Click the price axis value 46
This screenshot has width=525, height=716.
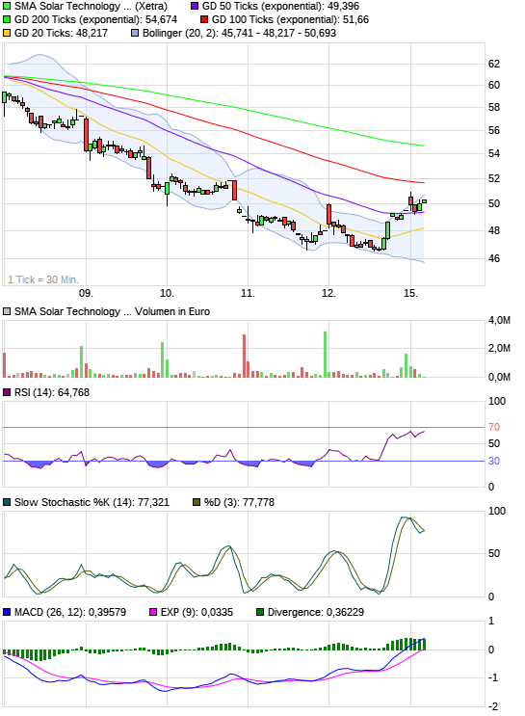tap(494, 259)
